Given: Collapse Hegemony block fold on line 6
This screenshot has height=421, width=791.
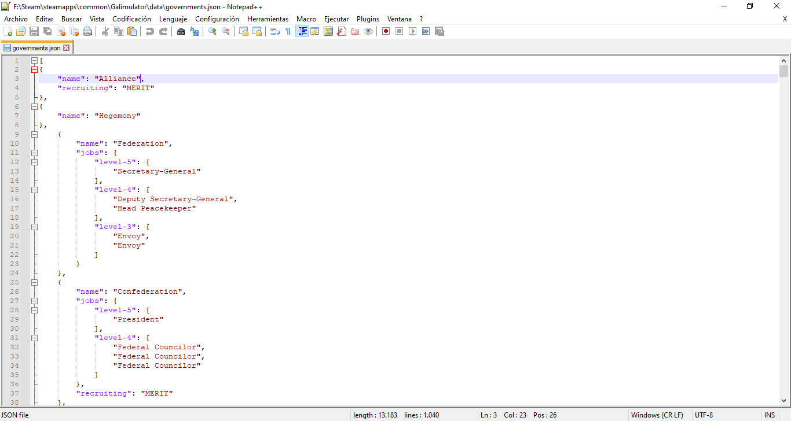Looking at the screenshot, I should click(x=34, y=106).
